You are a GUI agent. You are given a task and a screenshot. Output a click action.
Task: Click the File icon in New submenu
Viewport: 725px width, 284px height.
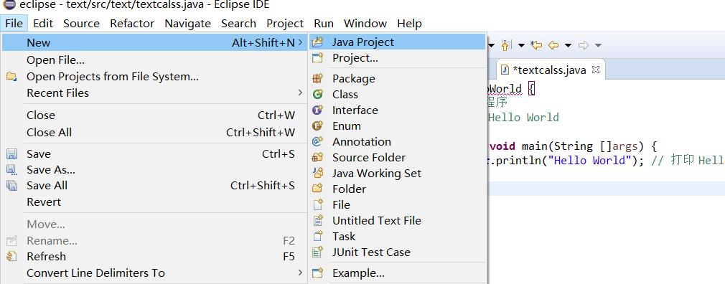(x=317, y=204)
